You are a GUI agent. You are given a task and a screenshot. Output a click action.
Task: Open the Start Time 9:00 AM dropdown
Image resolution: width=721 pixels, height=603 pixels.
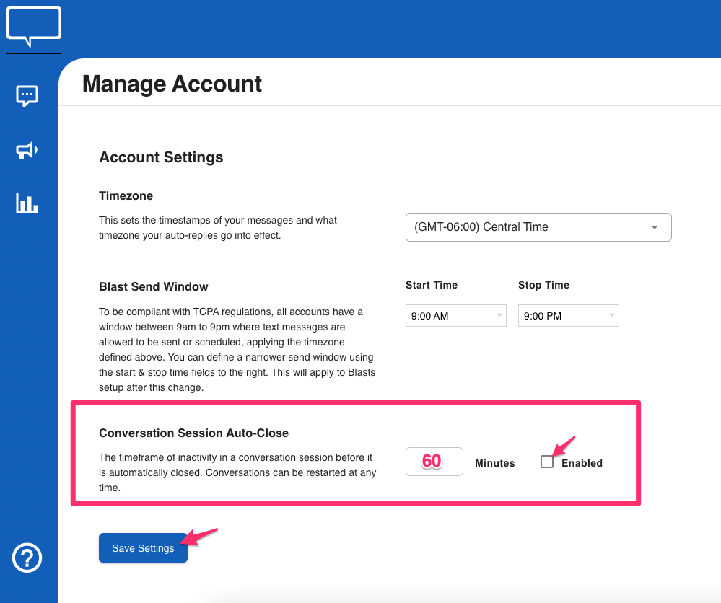(x=455, y=316)
